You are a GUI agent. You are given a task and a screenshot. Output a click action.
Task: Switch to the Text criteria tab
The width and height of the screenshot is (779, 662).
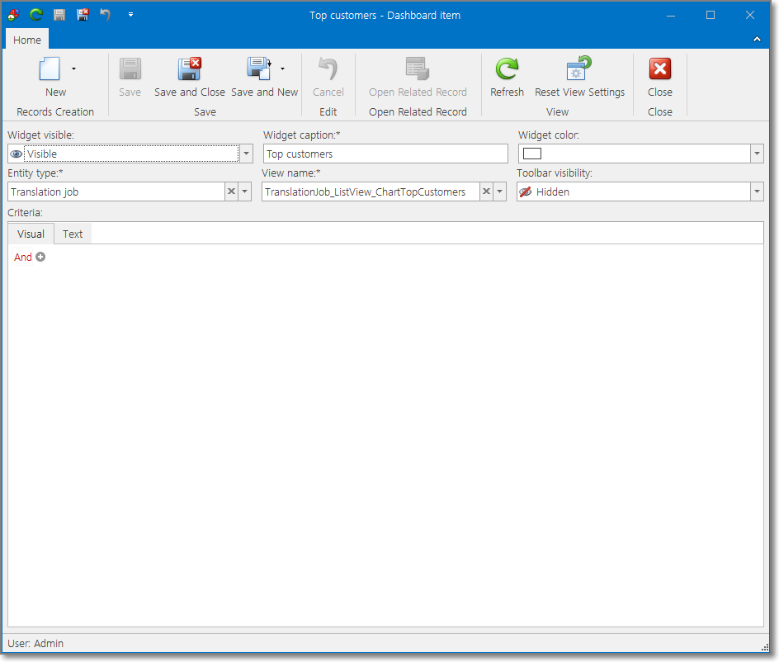73,234
